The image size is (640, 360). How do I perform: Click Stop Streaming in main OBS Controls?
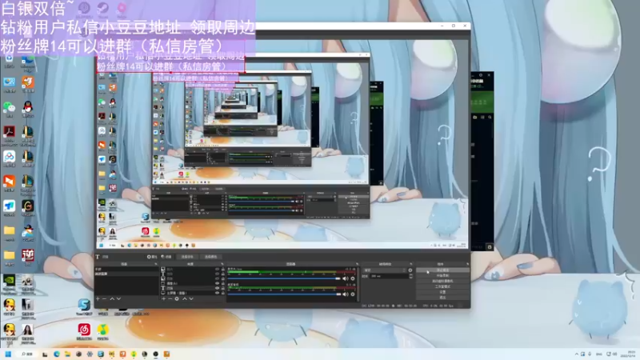443,270
